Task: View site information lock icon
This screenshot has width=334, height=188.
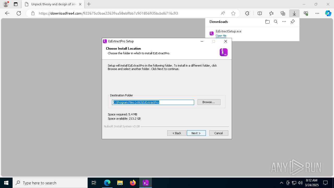Action: tap(33, 13)
